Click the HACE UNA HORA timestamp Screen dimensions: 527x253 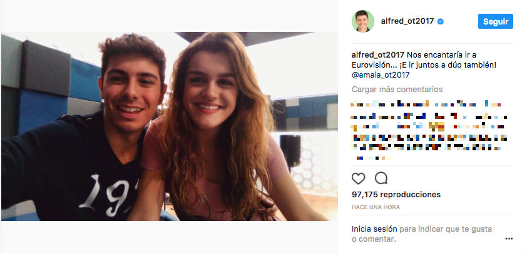376,207
